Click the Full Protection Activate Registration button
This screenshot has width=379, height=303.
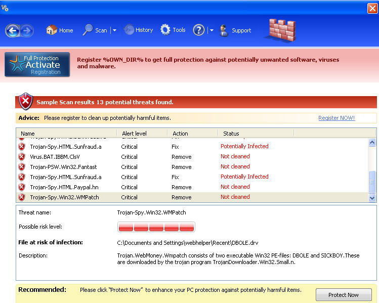click(x=37, y=65)
